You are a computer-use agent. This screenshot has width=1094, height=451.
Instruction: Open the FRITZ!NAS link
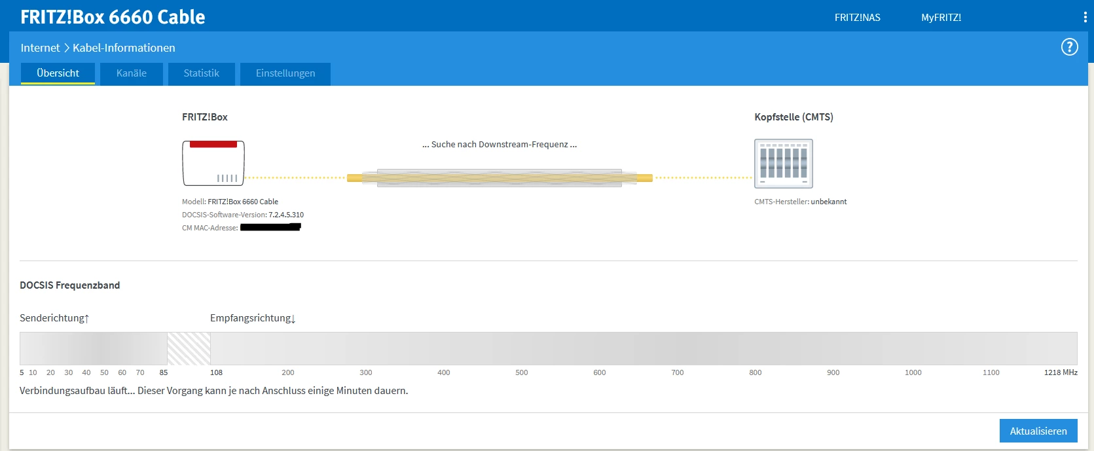click(858, 18)
